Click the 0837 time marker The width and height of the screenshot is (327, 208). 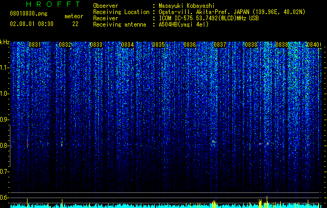[220, 45]
